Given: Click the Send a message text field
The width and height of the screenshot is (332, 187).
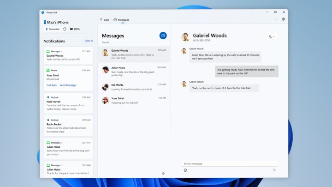Looking at the screenshot, I should pyautogui.click(x=228, y=163).
